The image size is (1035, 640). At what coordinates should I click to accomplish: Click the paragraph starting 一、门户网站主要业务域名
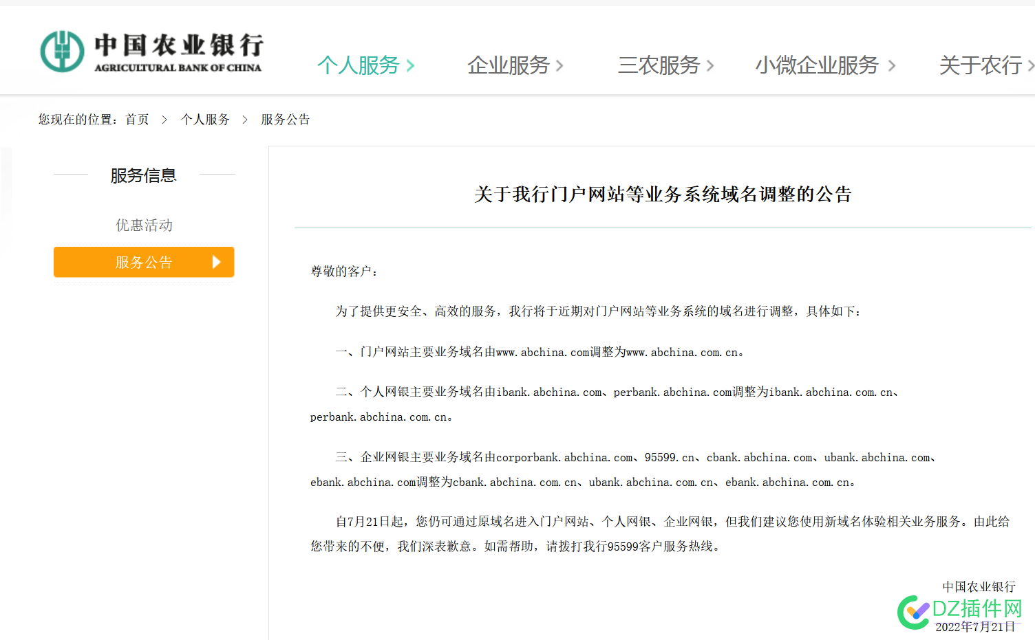pyautogui.click(x=540, y=352)
